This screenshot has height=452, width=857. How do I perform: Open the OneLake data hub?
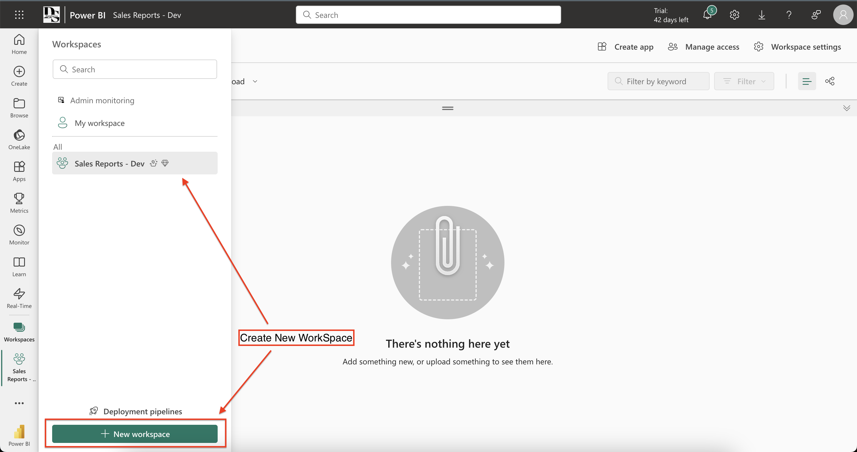19,140
